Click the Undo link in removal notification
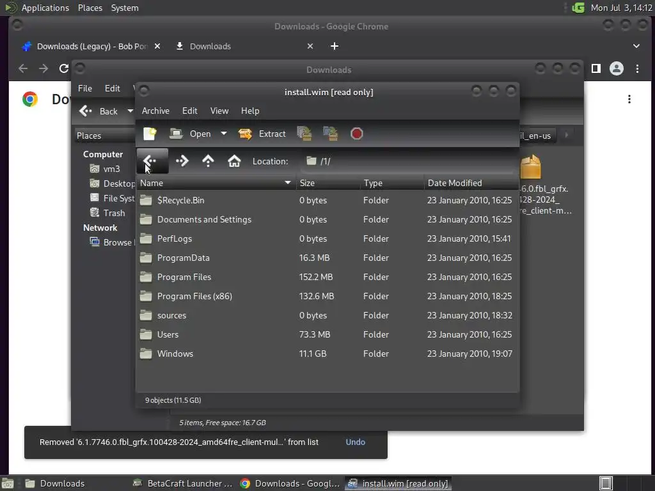This screenshot has width=655, height=491. coord(356,442)
